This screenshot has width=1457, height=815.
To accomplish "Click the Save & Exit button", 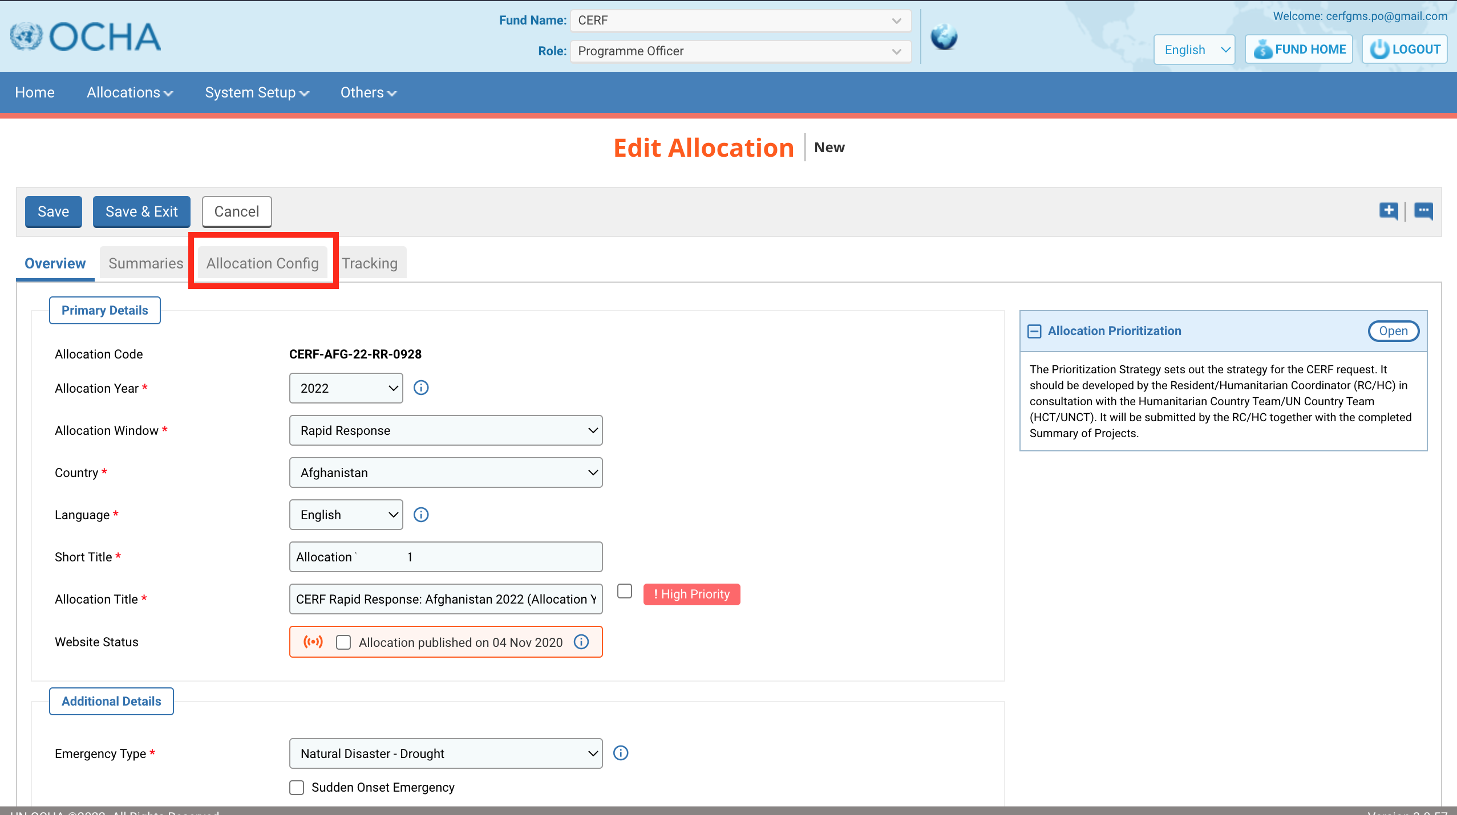I will coord(141,211).
